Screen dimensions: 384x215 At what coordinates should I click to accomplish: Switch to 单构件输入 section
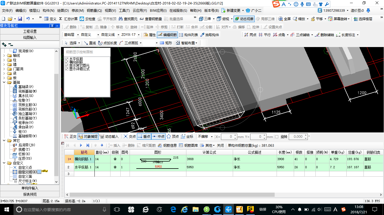pos(30,188)
